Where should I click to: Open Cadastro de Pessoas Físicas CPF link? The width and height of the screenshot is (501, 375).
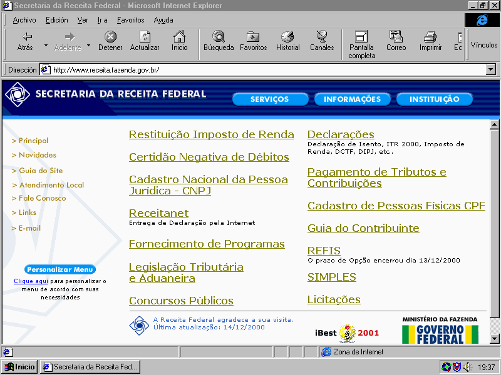(396, 206)
